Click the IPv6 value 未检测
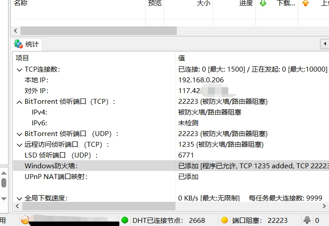This screenshot has height=226, width=329. pos(188,123)
